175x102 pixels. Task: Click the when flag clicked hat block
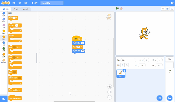(x=77, y=38)
